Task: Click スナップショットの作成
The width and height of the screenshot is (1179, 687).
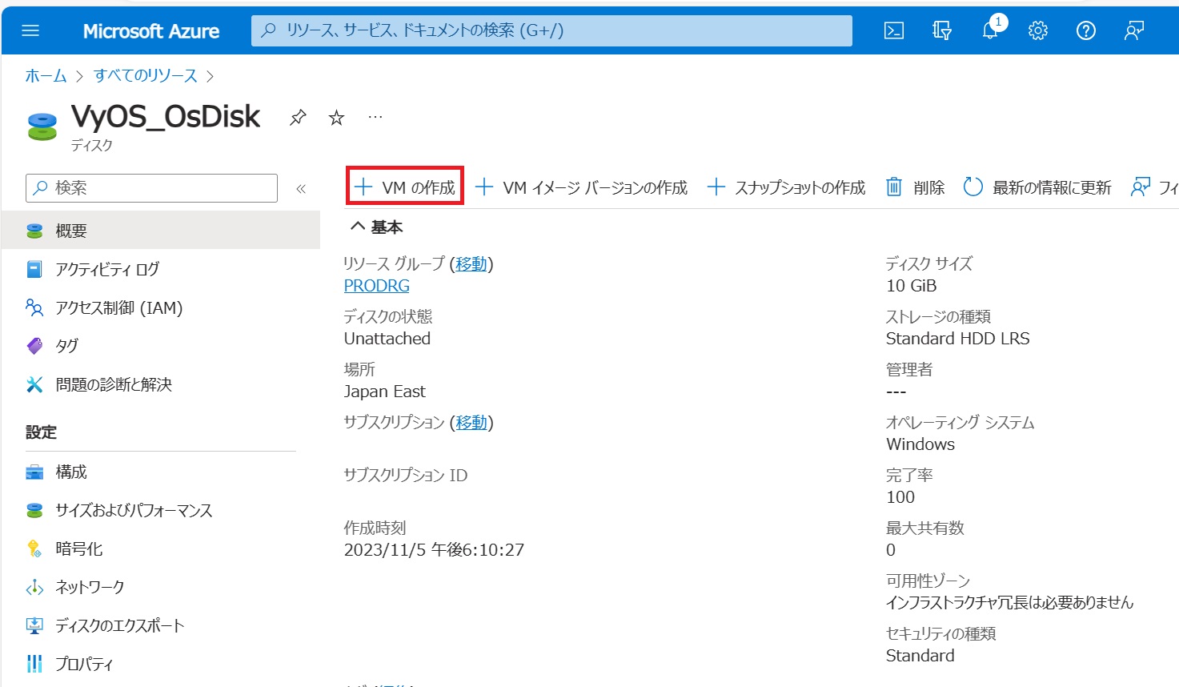Action: (786, 187)
